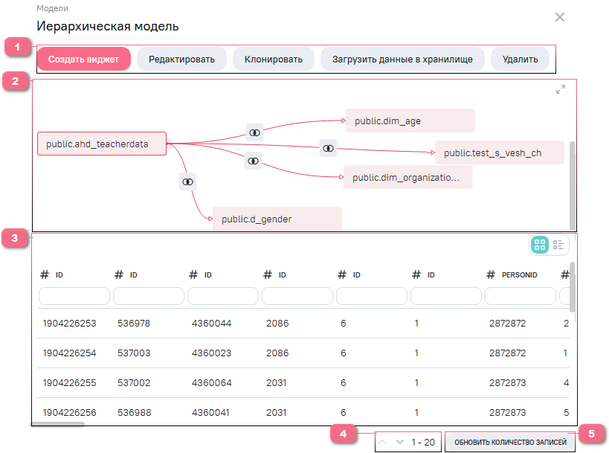Screen dimensions: 609x453
Task: Delete the model with Удалить
Action: pyautogui.click(x=520, y=60)
